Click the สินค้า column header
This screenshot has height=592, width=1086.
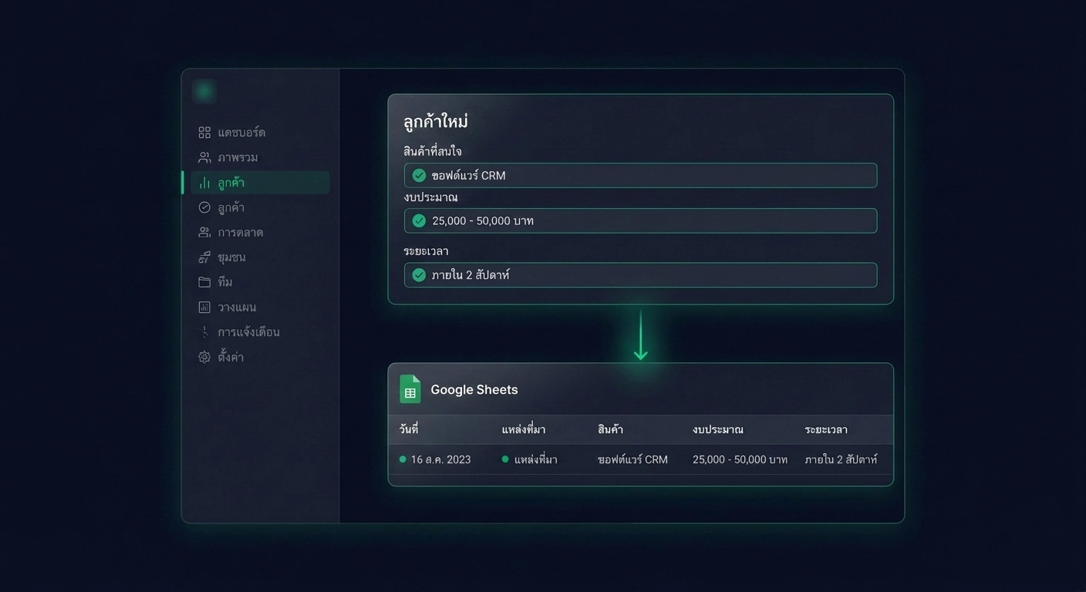coord(610,429)
